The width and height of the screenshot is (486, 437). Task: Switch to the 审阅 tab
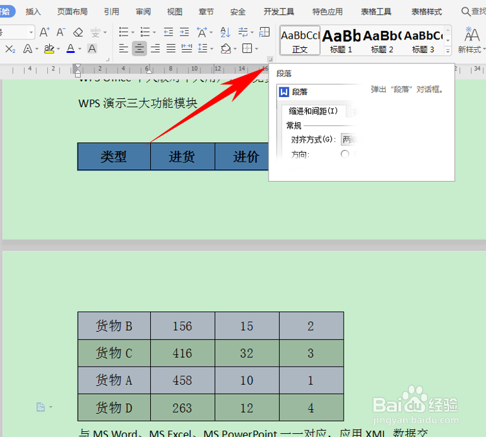tap(143, 12)
